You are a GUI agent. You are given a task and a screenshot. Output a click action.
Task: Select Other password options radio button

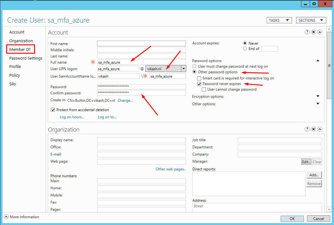[x=194, y=72]
